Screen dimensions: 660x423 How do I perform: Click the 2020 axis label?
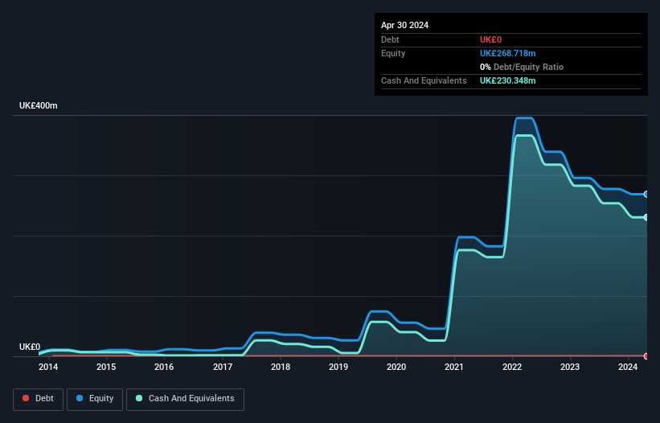(396, 367)
